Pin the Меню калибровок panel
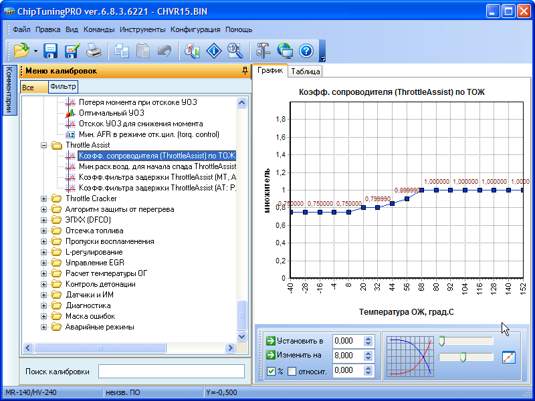The width and height of the screenshot is (535, 401). (x=245, y=71)
